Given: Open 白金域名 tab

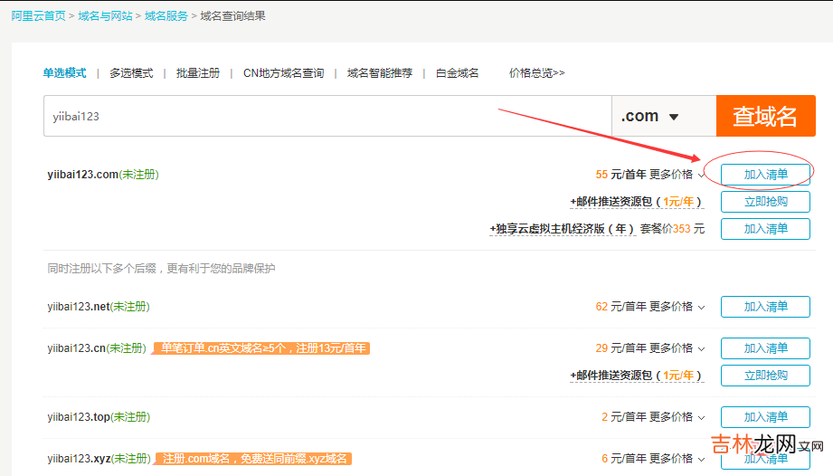Looking at the screenshot, I should coord(457,73).
